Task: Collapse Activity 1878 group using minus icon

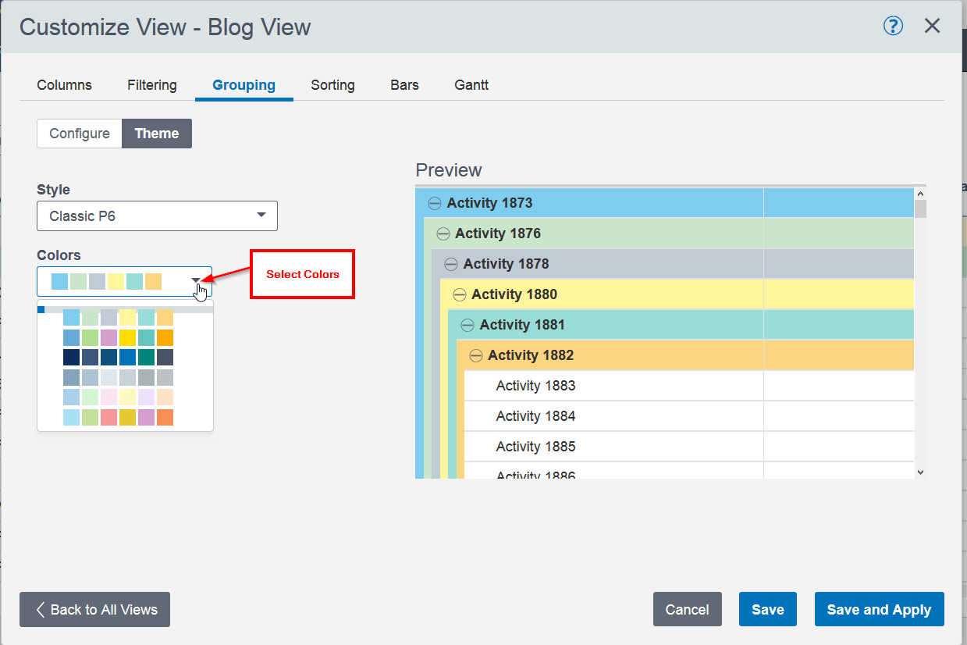Action: click(x=451, y=264)
